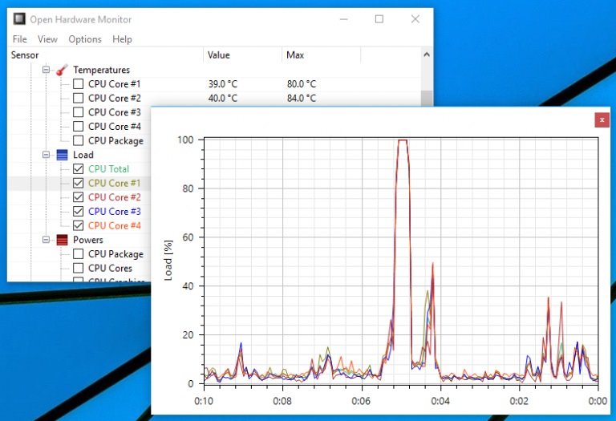Click the Value column header

219,55
